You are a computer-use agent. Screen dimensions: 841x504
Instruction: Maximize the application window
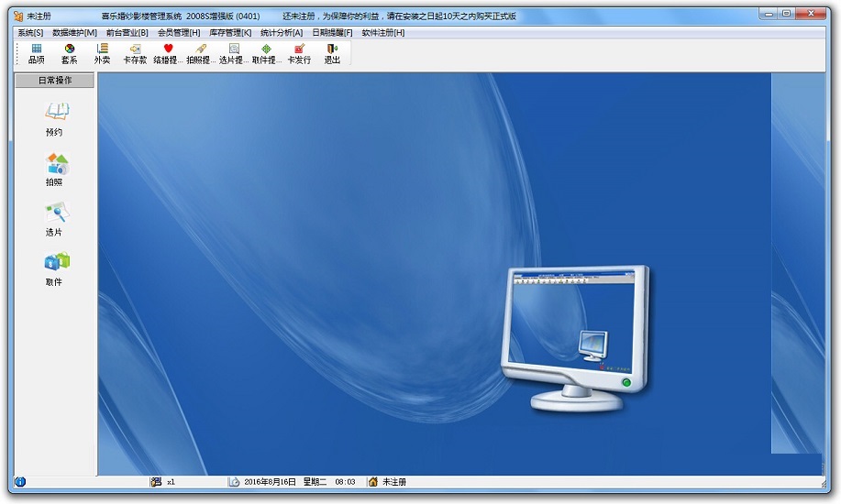tap(786, 14)
